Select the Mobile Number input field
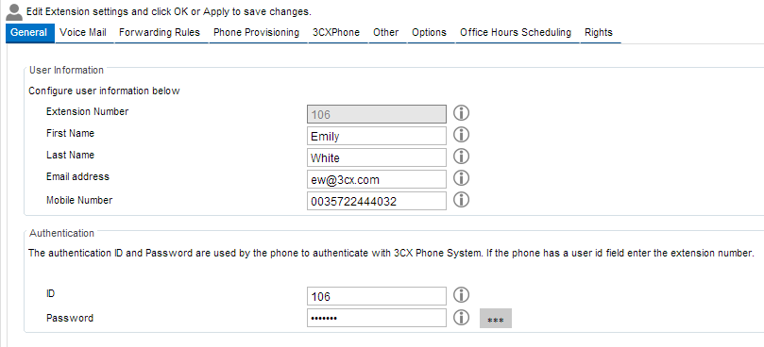This screenshot has height=347, width=764. point(377,201)
